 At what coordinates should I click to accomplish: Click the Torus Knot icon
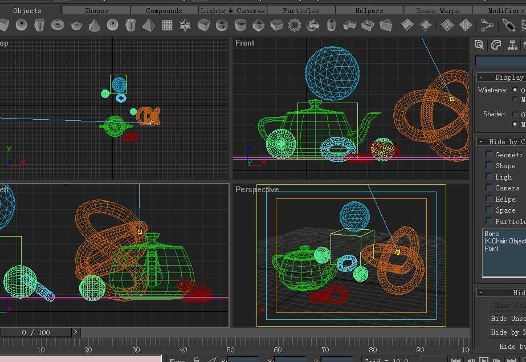point(313,25)
